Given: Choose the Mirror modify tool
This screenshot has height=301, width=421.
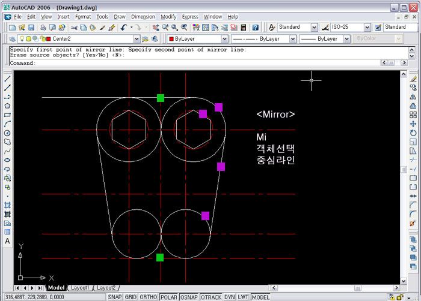Looking at the screenshot, I should [x=413, y=97].
